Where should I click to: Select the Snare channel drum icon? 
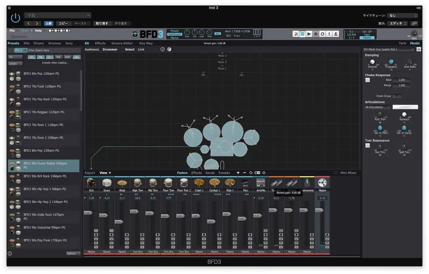pyautogui.click(x=107, y=183)
